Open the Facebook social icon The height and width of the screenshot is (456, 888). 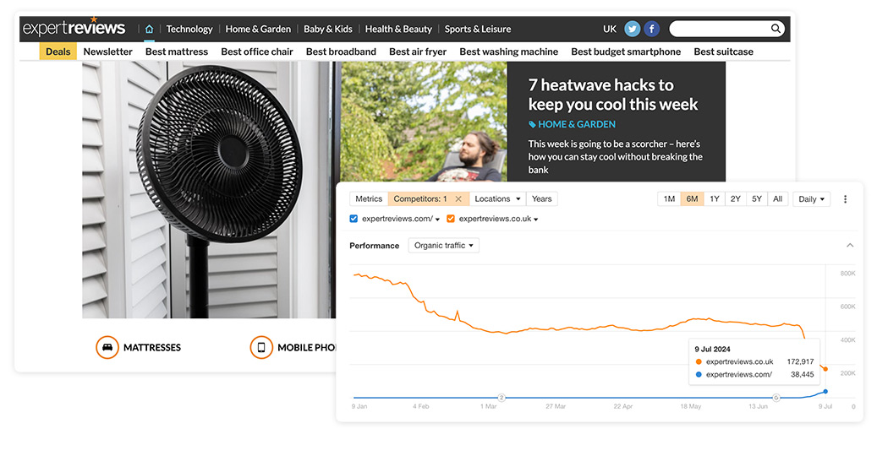click(x=652, y=29)
